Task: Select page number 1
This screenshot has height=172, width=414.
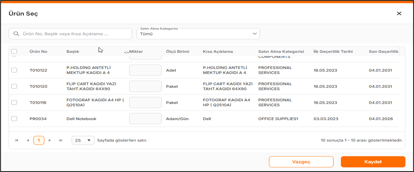Action: coord(39,141)
